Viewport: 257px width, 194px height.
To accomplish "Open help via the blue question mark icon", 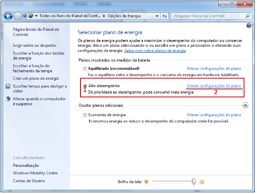I will click(x=248, y=26).
